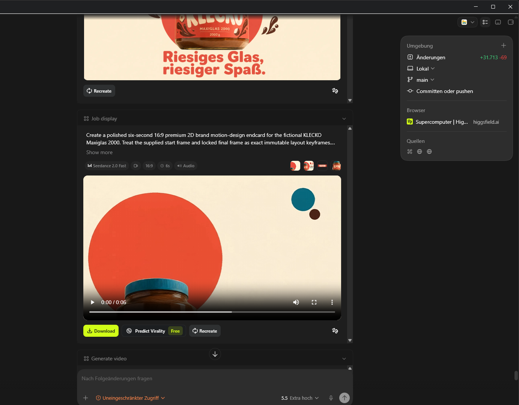Toggle the task list panel icon in the top bar
The width and height of the screenshot is (519, 405).
(485, 22)
